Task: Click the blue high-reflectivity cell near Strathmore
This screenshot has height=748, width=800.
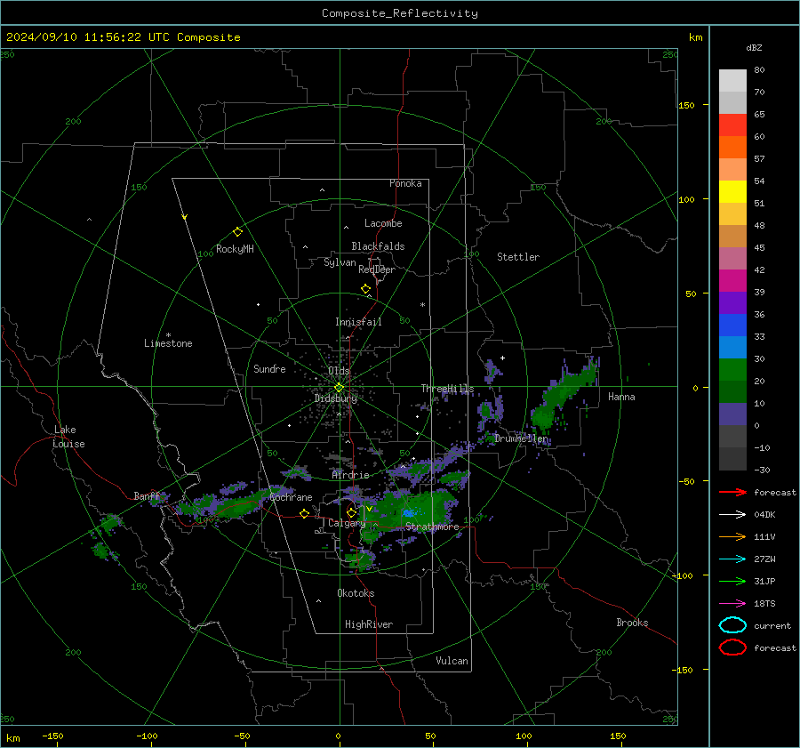Action: pos(409,512)
